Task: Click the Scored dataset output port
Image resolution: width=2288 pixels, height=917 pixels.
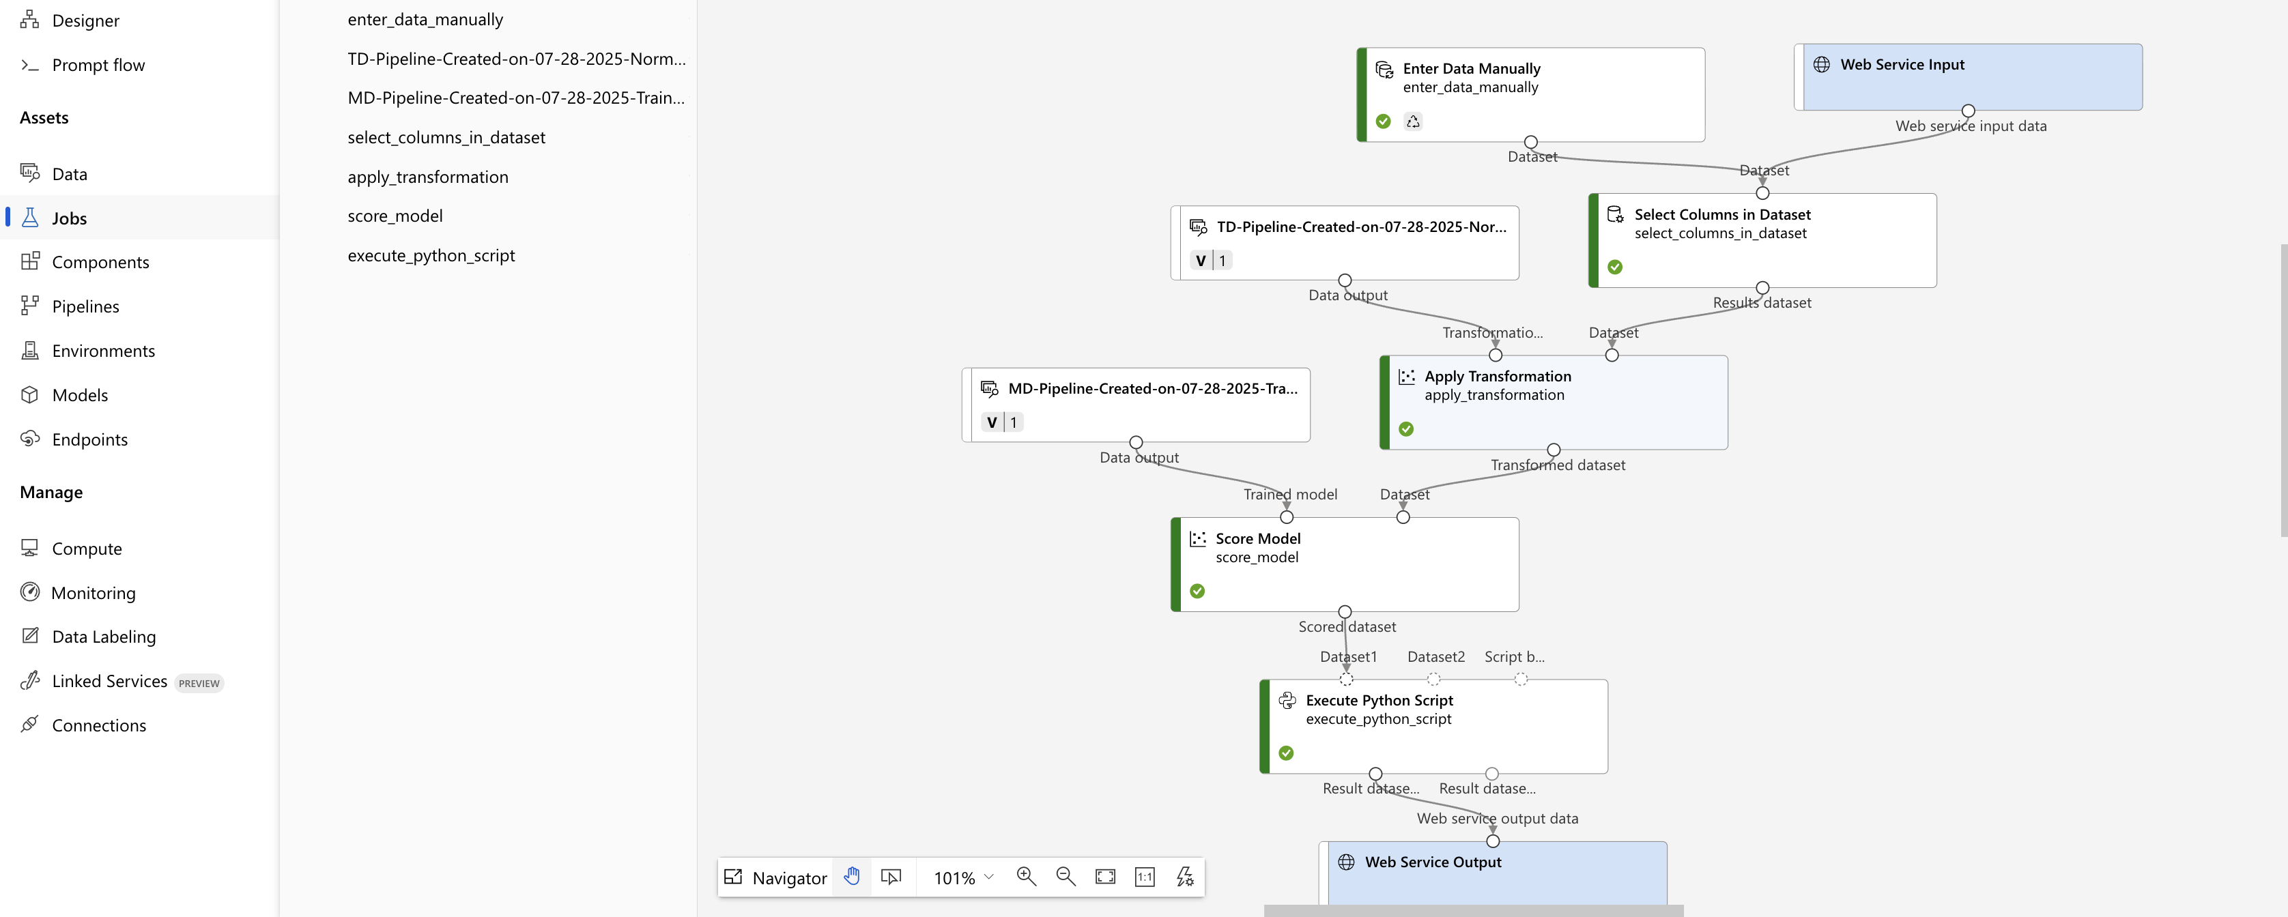Action: (1345, 611)
